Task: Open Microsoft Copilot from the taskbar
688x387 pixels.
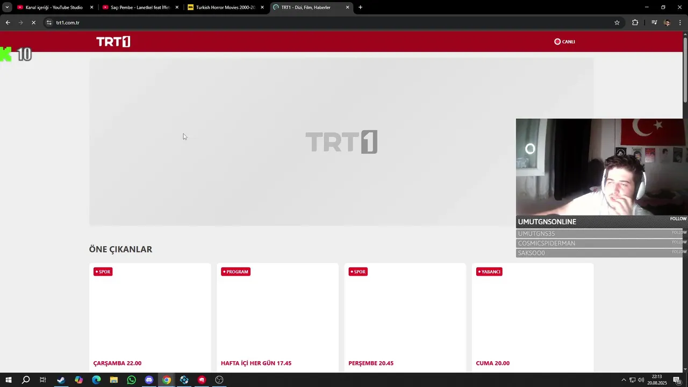Action: tap(78, 380)
